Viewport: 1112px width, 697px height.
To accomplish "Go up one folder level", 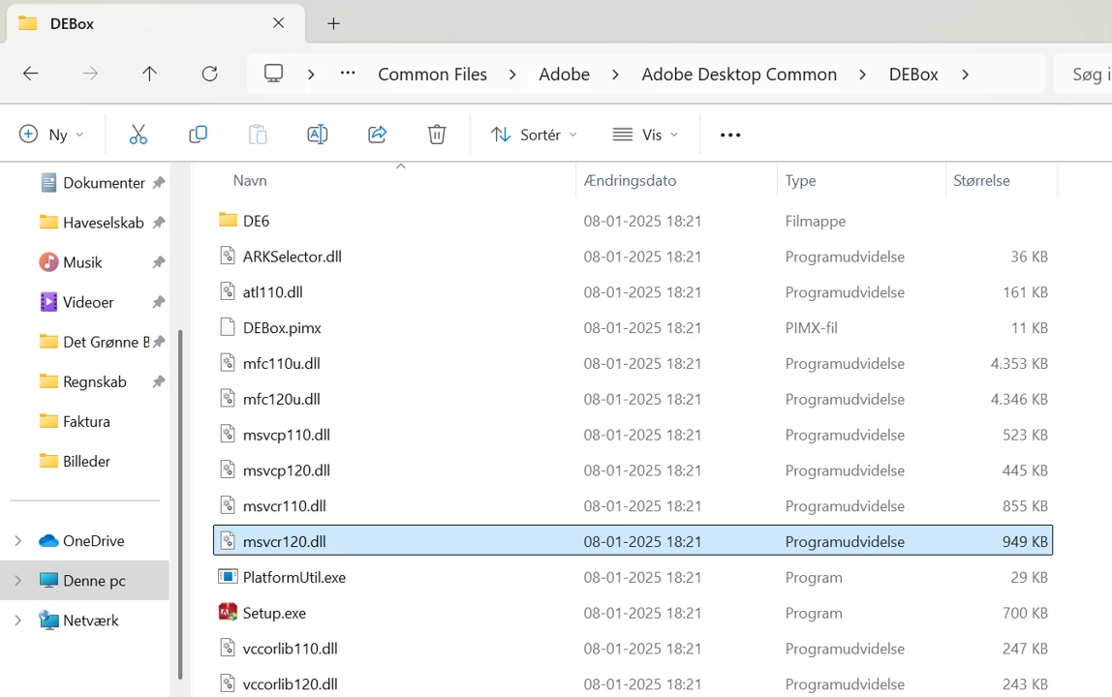I will pos(149,74).
